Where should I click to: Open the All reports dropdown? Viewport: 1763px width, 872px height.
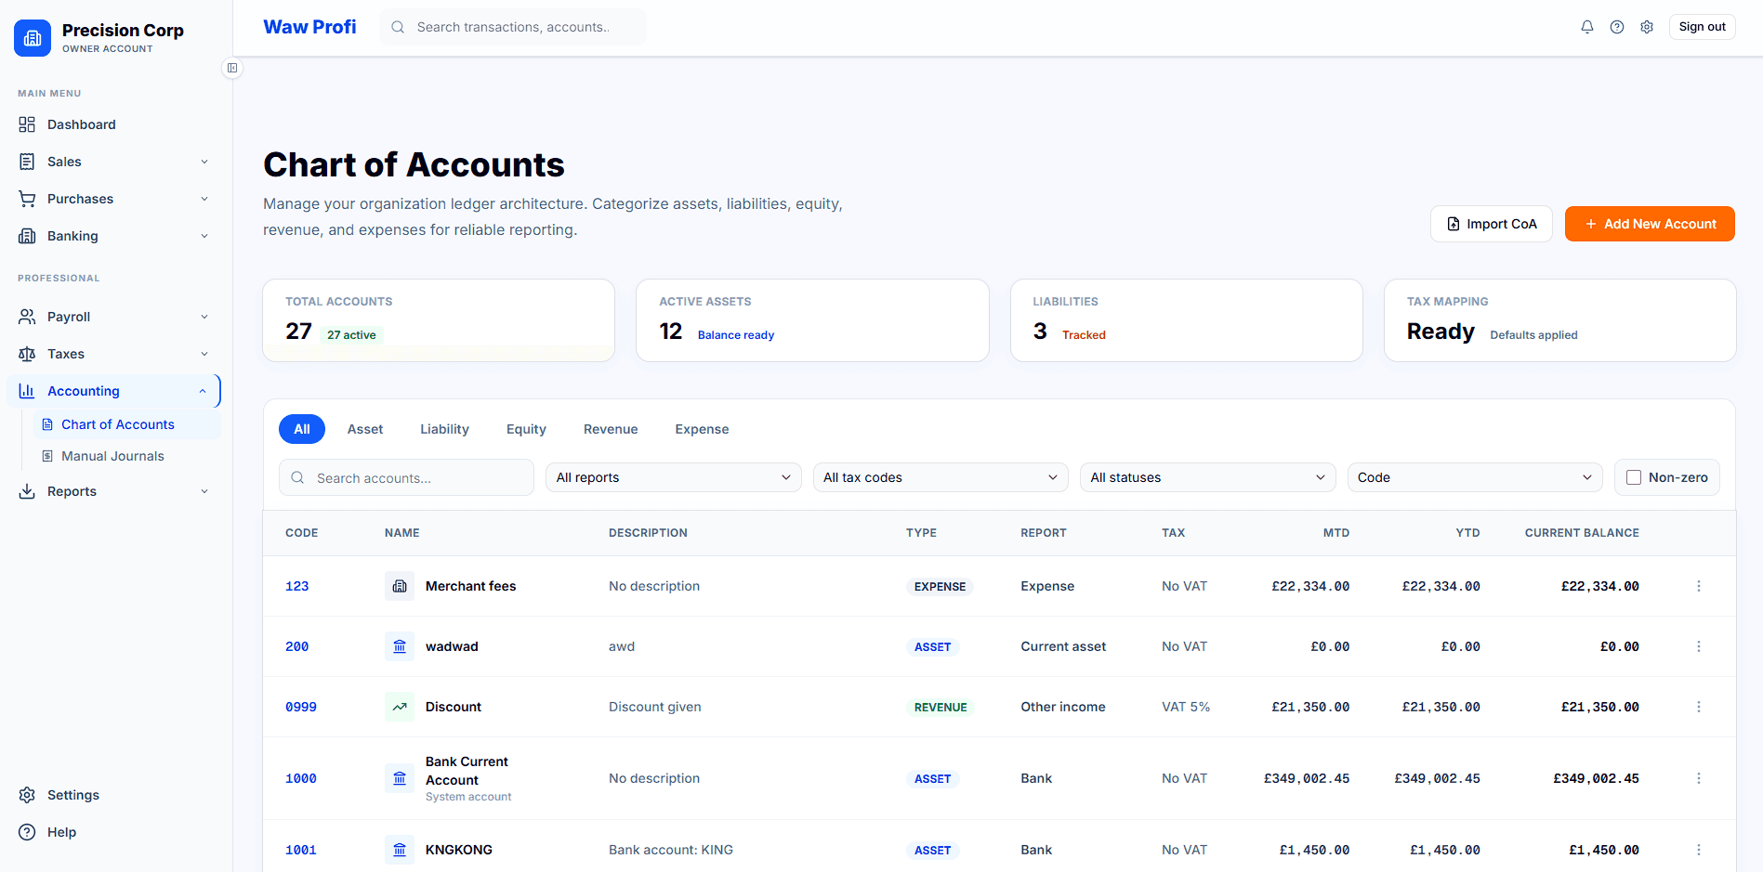coord(674,477)
